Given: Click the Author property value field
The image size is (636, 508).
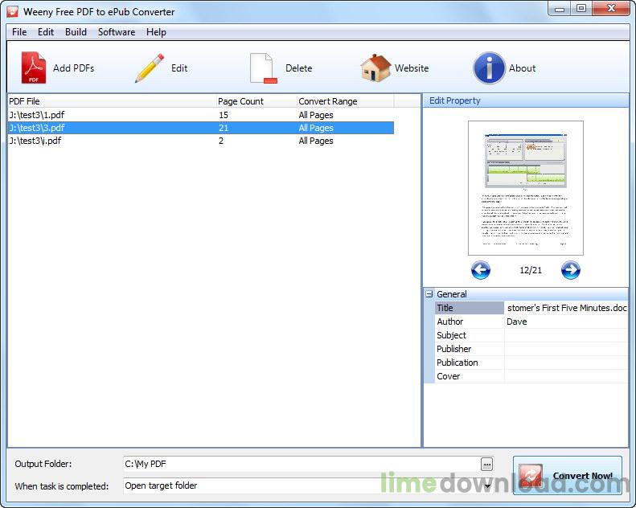Looking at the screenshot, I should 566,322.
